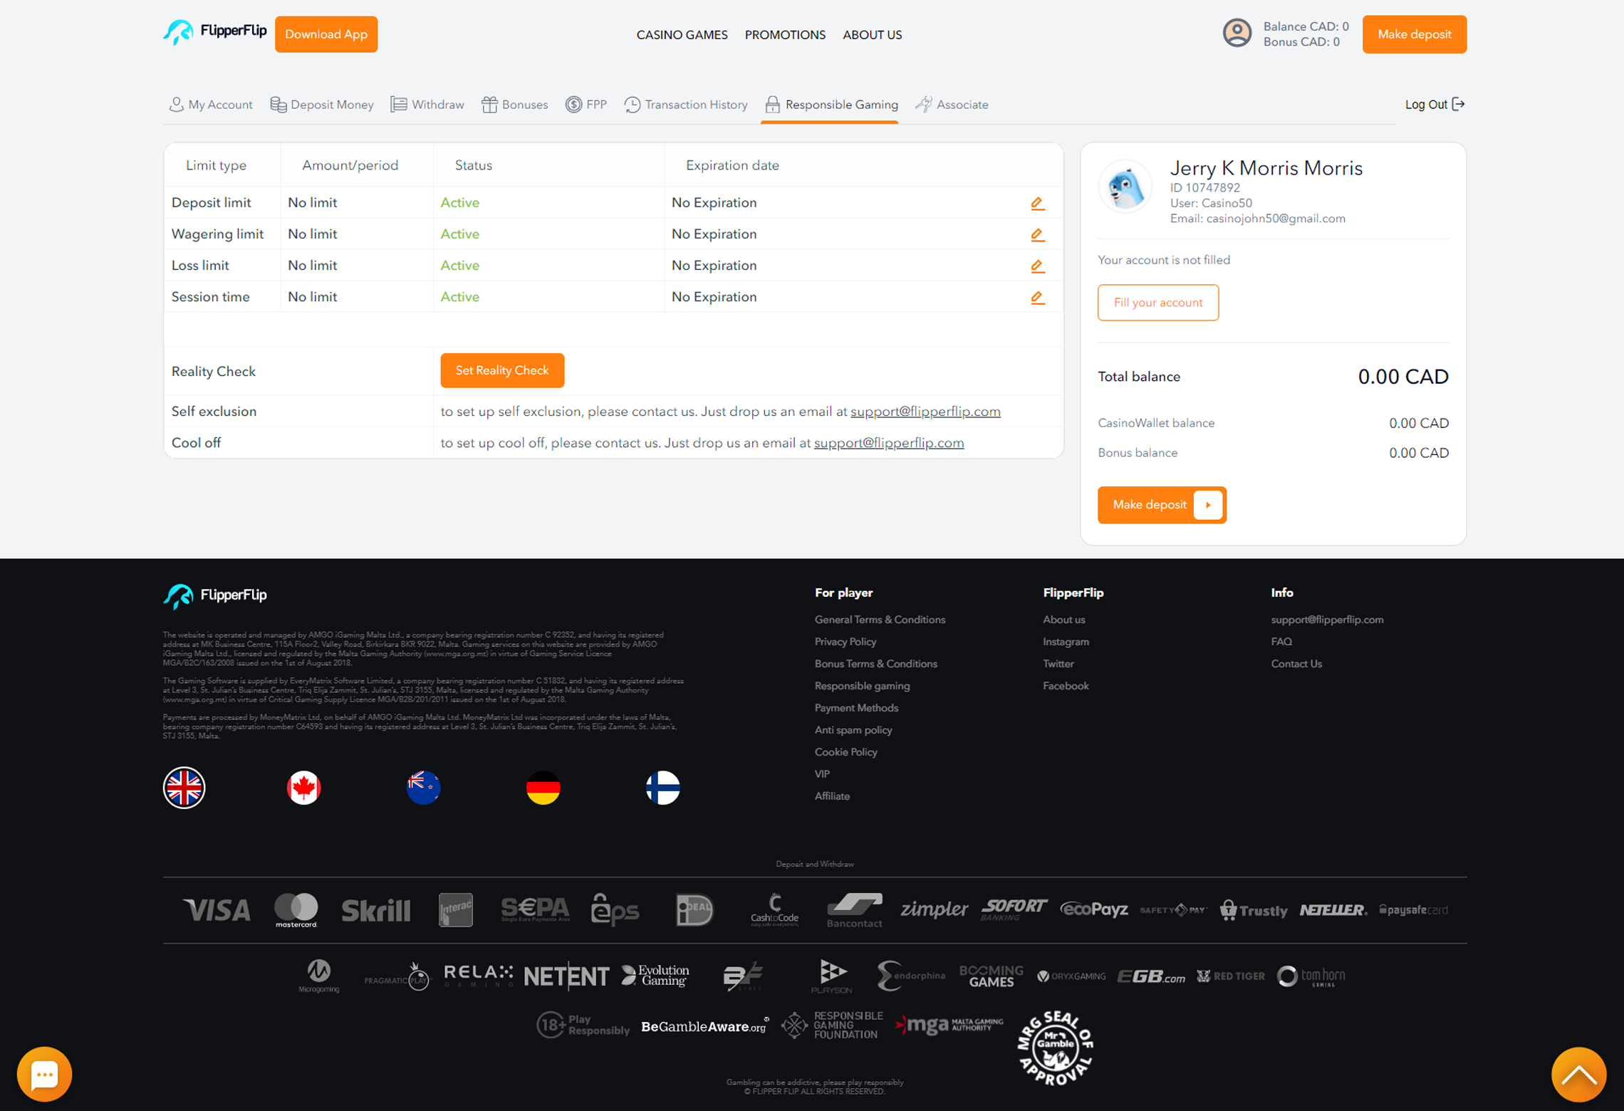
Task: Open the ABOUT US menu
Action: tap(872, 35)
